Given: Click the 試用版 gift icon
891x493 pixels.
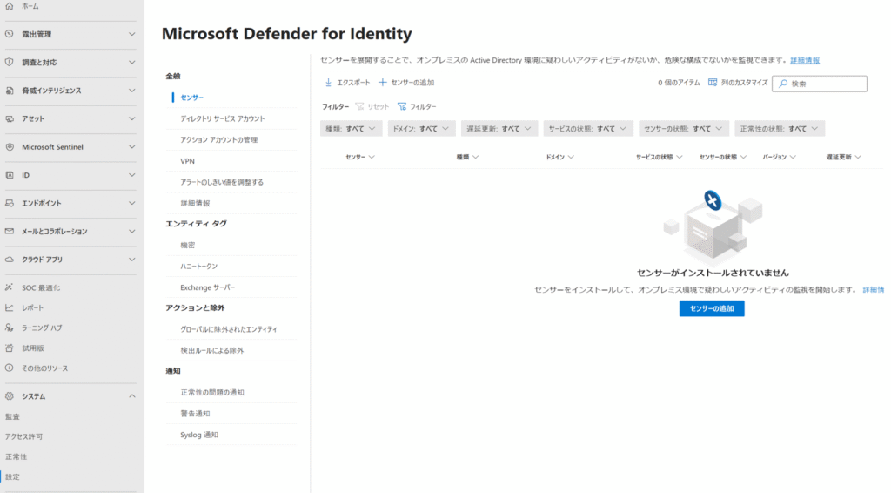Looking at the screenshot, I should coord(9,348).
